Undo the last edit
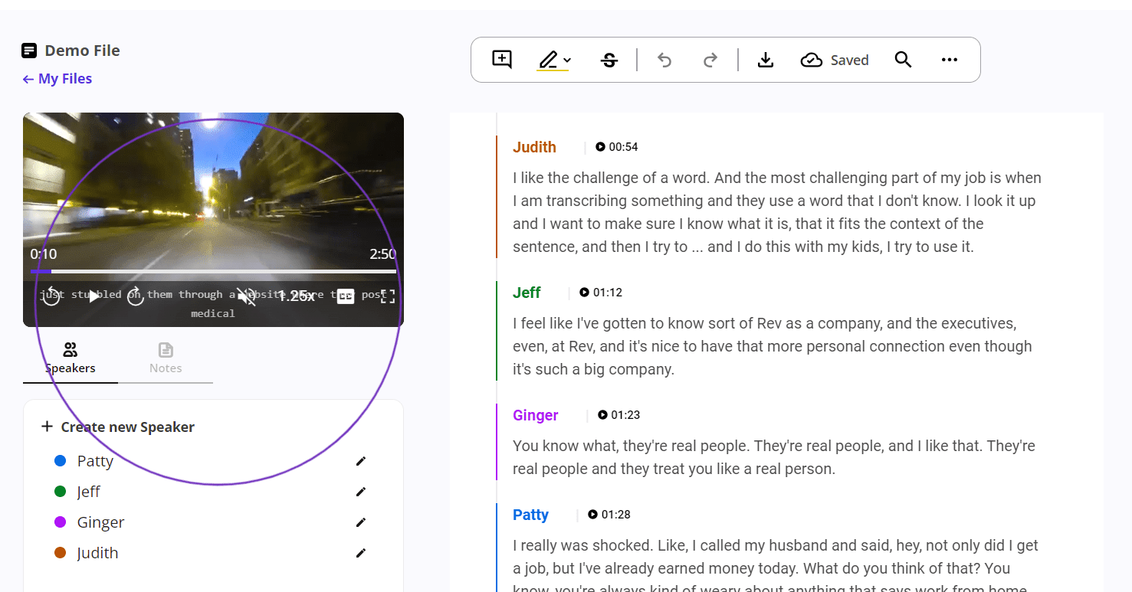 [x=664, y=59]
